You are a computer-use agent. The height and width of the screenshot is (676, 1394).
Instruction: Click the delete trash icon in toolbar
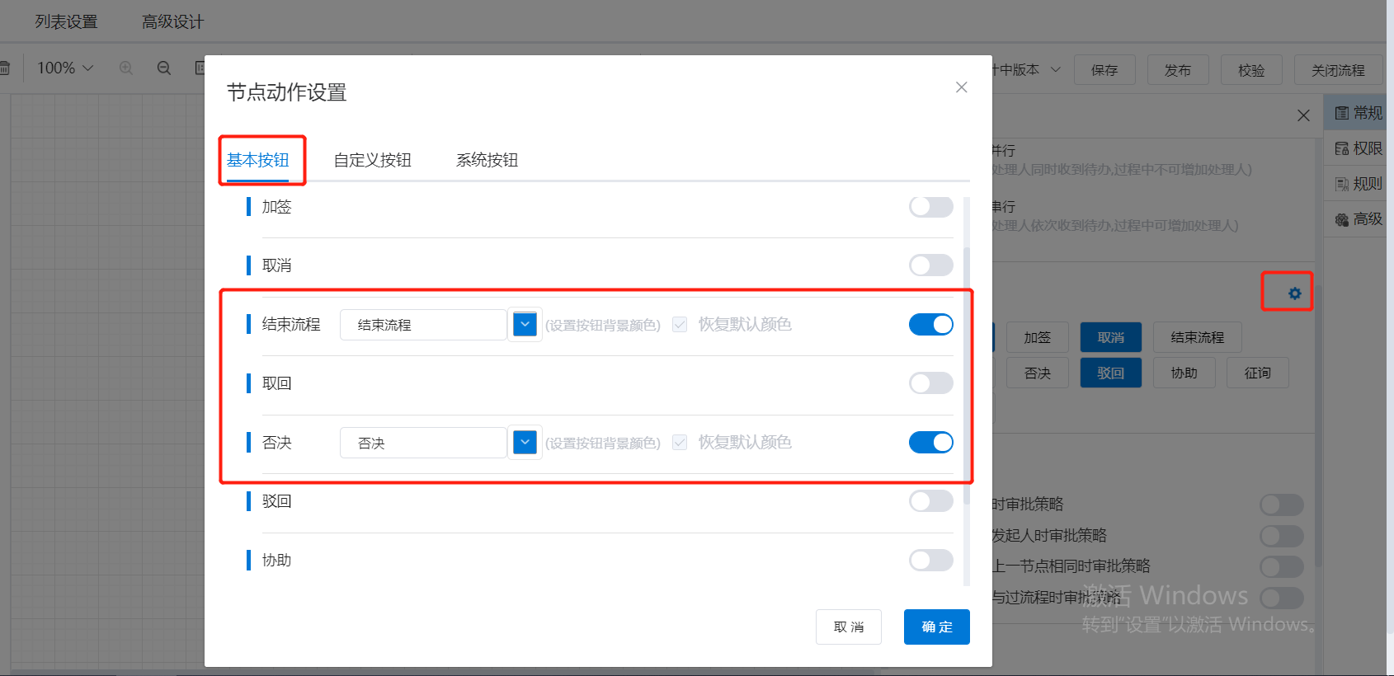click(4, 68)
